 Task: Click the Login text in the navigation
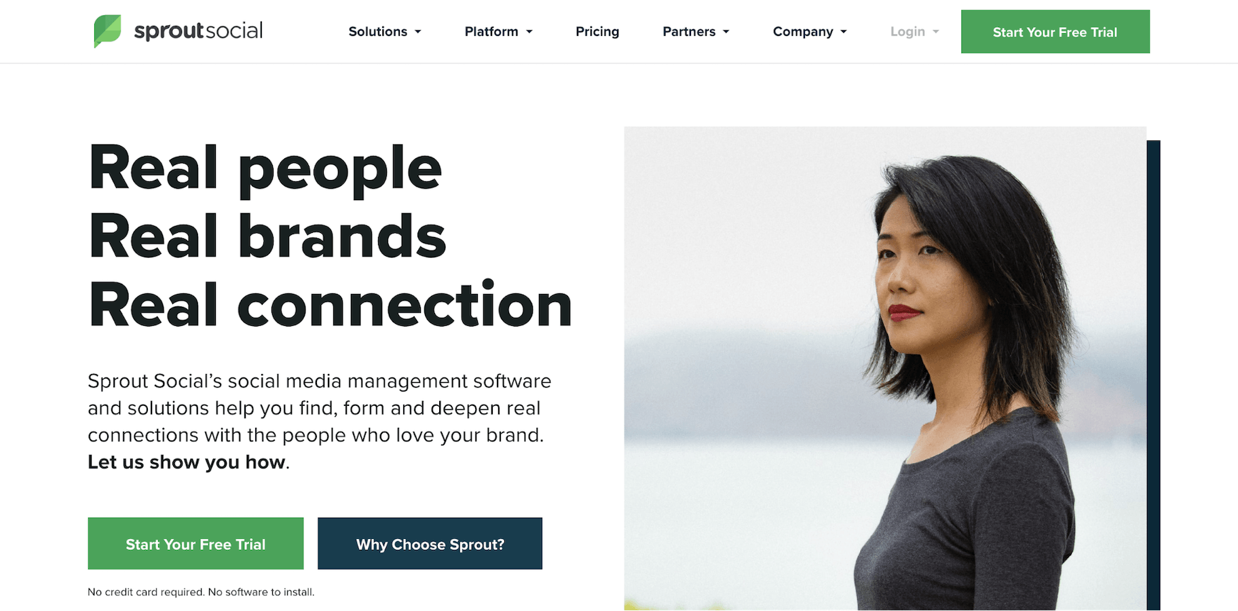907,32
